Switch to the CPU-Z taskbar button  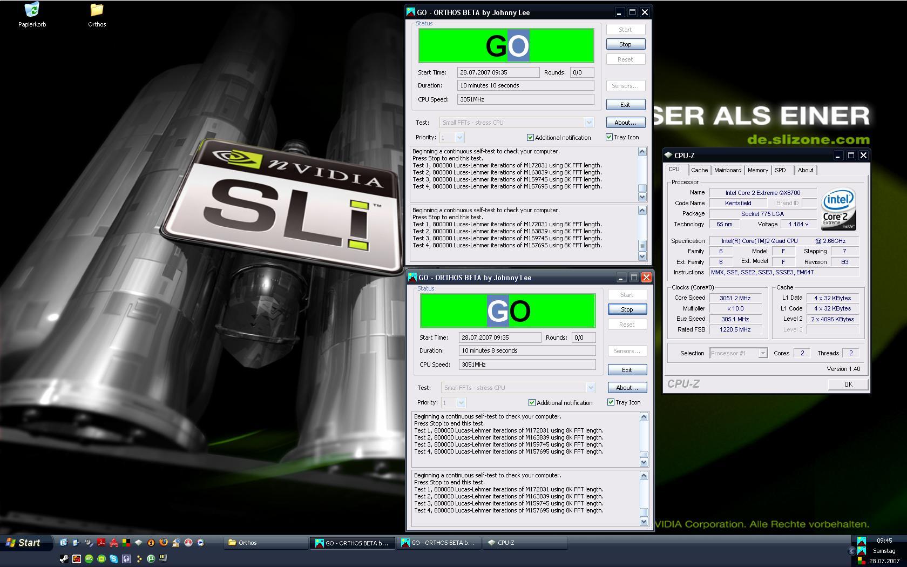pyautogui.click(x=525, y=543)
